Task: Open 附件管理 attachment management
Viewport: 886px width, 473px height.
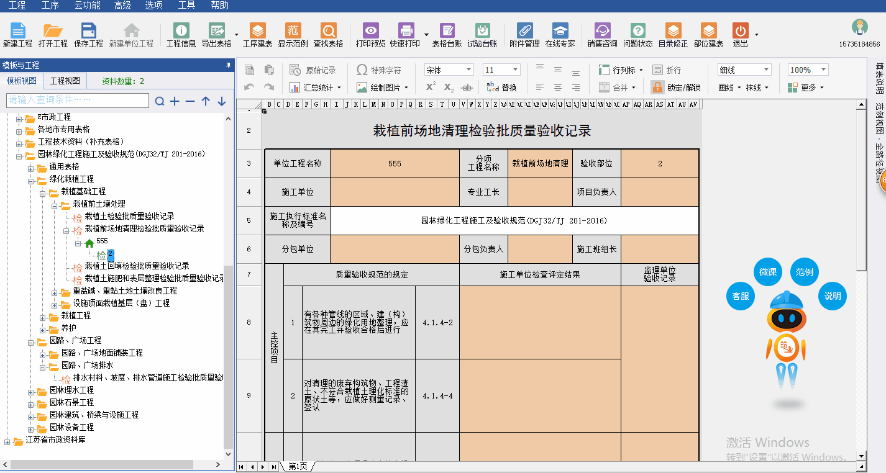Action: click(524, 35)
